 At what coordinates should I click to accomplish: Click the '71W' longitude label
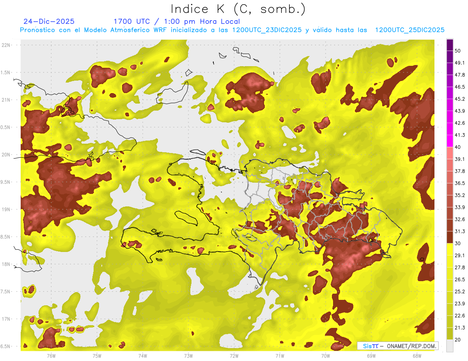[280, 356]
